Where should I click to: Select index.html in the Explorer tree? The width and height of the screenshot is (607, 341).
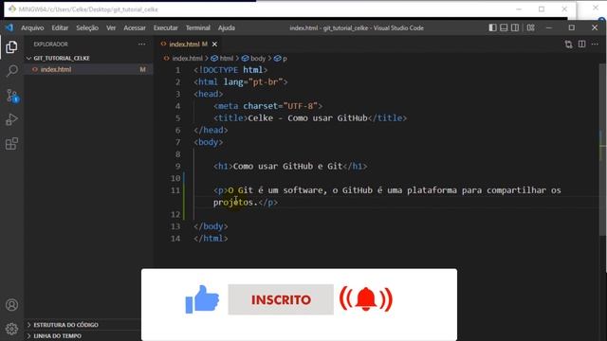click(x=89, y=69)
